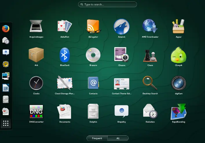Click the file cabinet dock icon
The width and height of the screenshot is (205, 143).
pos(6,100)
